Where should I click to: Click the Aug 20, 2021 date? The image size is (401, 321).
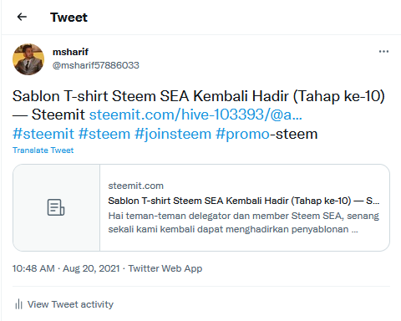[x=91, y=268]
